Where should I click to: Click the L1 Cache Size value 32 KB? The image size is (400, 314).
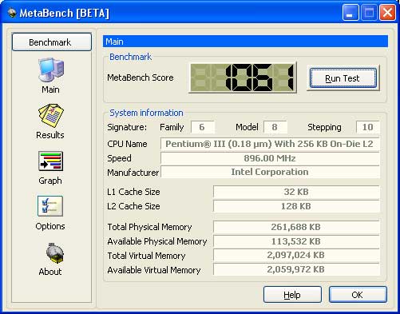tap(296, 192)
